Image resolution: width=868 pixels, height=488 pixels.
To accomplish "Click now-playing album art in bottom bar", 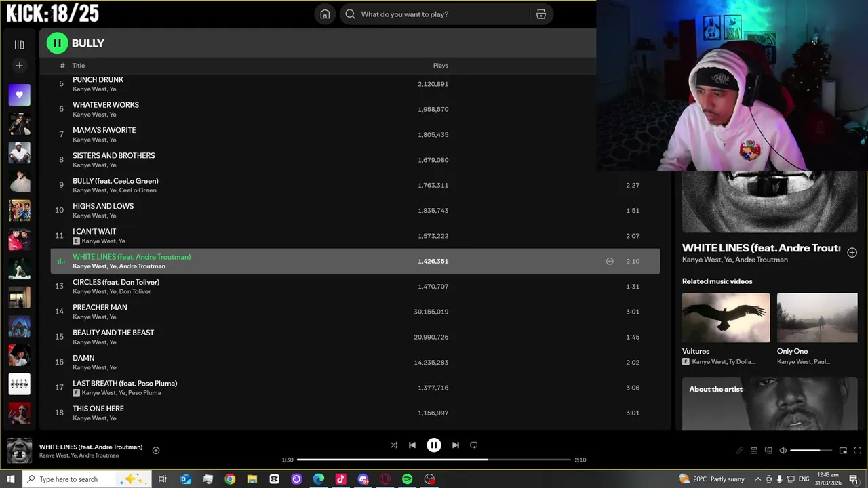I will click(x=19, y=451).
